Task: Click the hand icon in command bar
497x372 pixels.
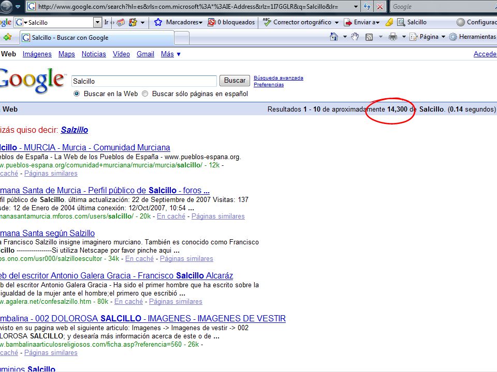Action: tap(355, 37)
